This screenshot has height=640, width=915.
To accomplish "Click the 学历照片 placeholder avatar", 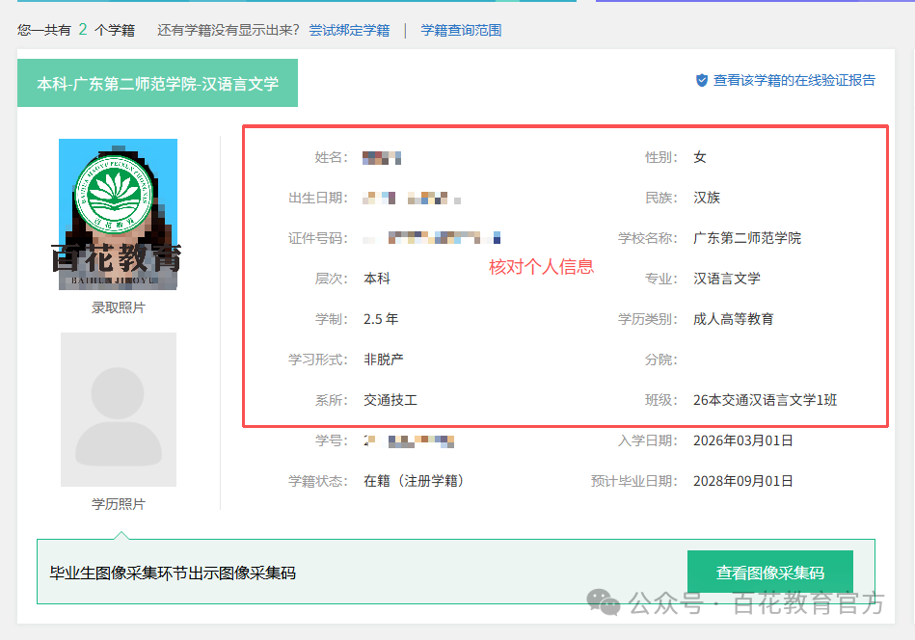I will (119, 410).
